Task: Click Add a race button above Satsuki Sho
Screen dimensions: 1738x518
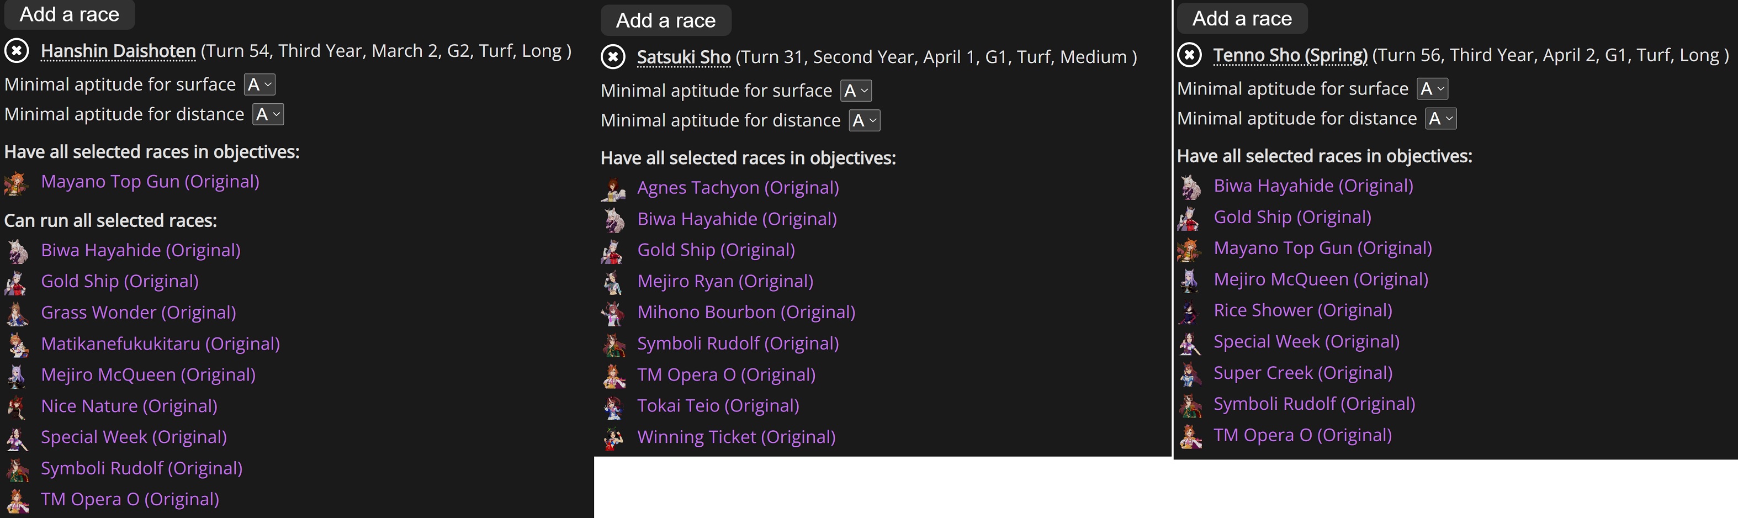Action: click(666, 20)
